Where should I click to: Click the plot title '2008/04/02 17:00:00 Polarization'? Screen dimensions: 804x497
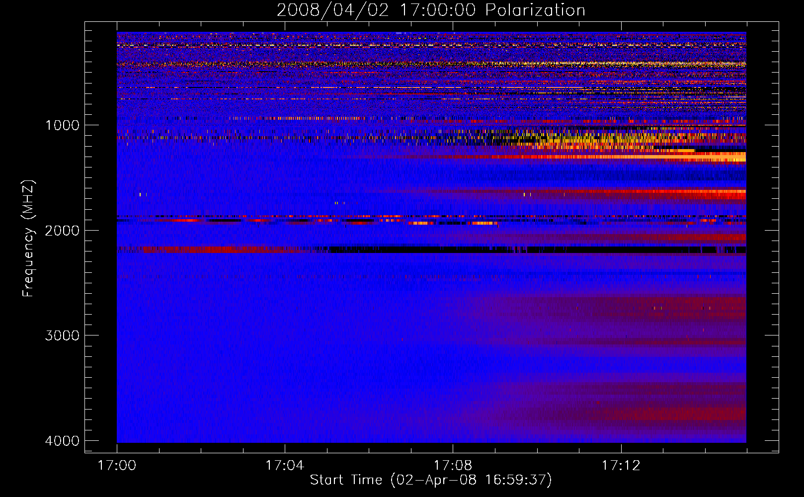pyautogui.click(x=431, y=10)
